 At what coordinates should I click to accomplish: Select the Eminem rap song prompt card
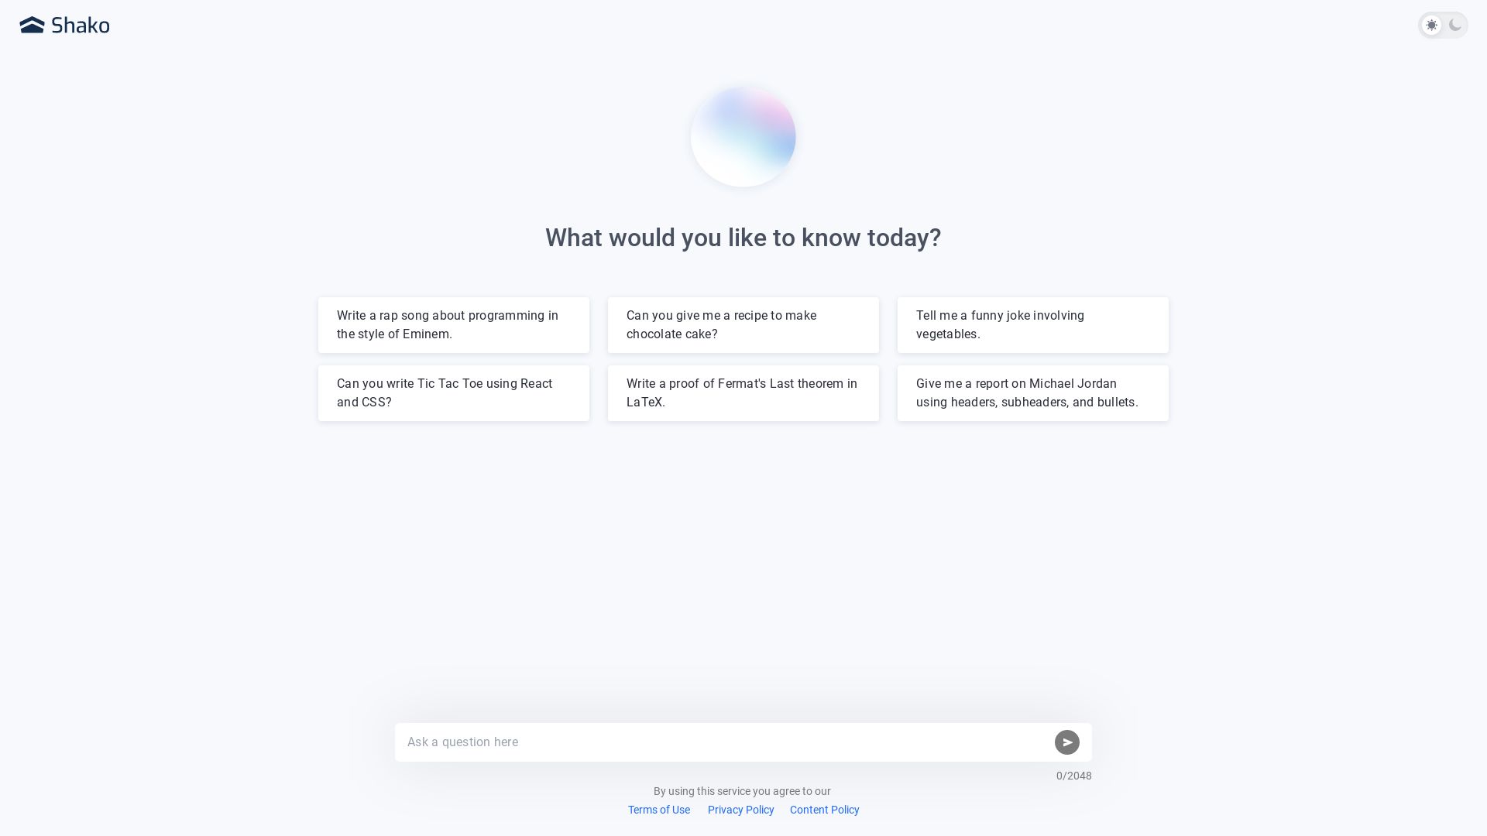pyautogui.click(x=453, y=324)
